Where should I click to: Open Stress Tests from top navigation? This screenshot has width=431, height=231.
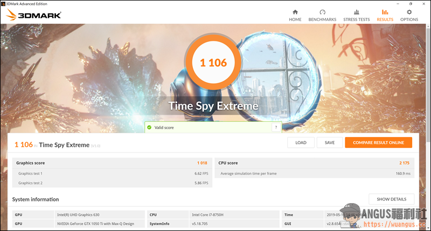(x=356, y=15)
